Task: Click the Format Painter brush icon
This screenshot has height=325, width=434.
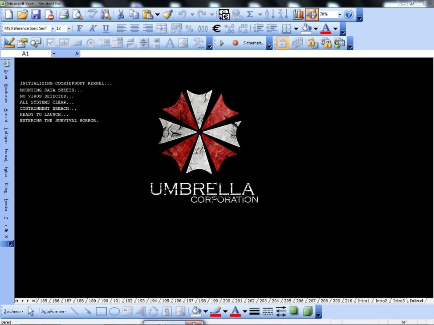Action: (167, 14)
